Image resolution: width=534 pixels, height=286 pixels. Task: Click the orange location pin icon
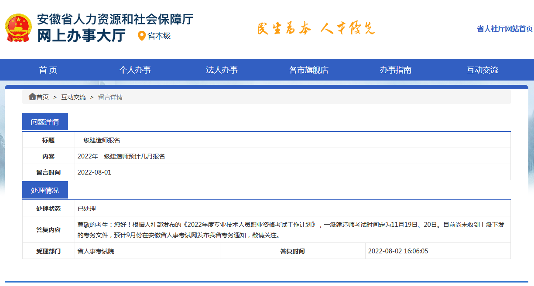click(141, 36)
